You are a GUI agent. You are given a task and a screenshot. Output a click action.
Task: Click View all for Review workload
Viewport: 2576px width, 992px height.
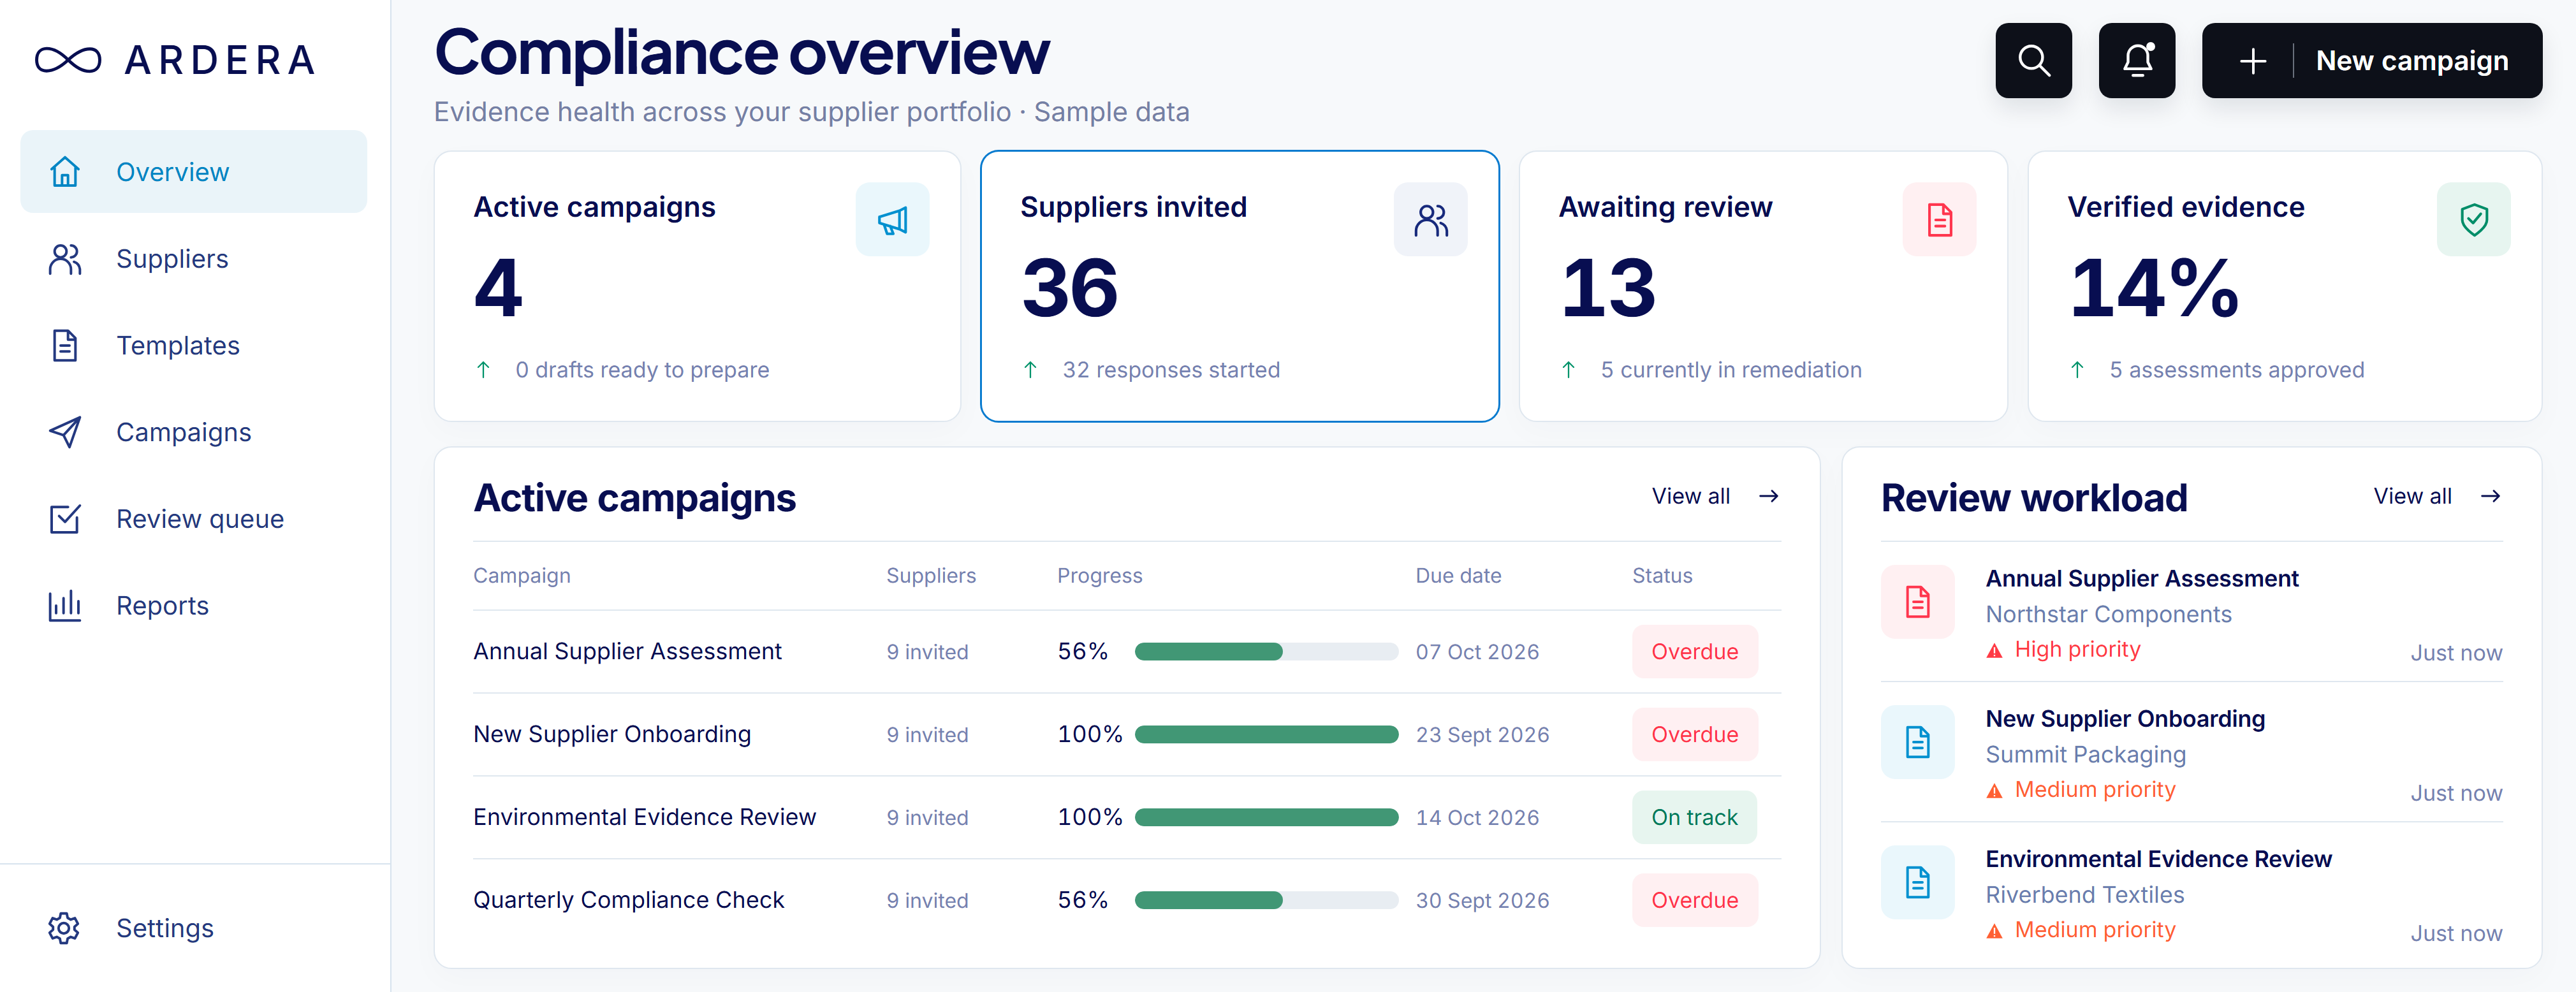[x=2412, y=496]
